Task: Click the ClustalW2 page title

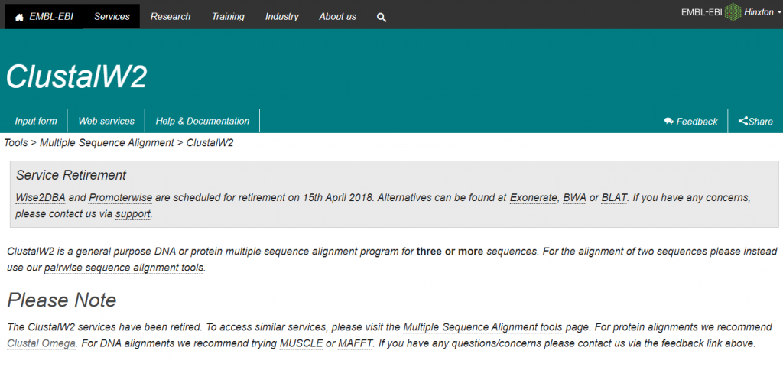Action: click(76, 76)
